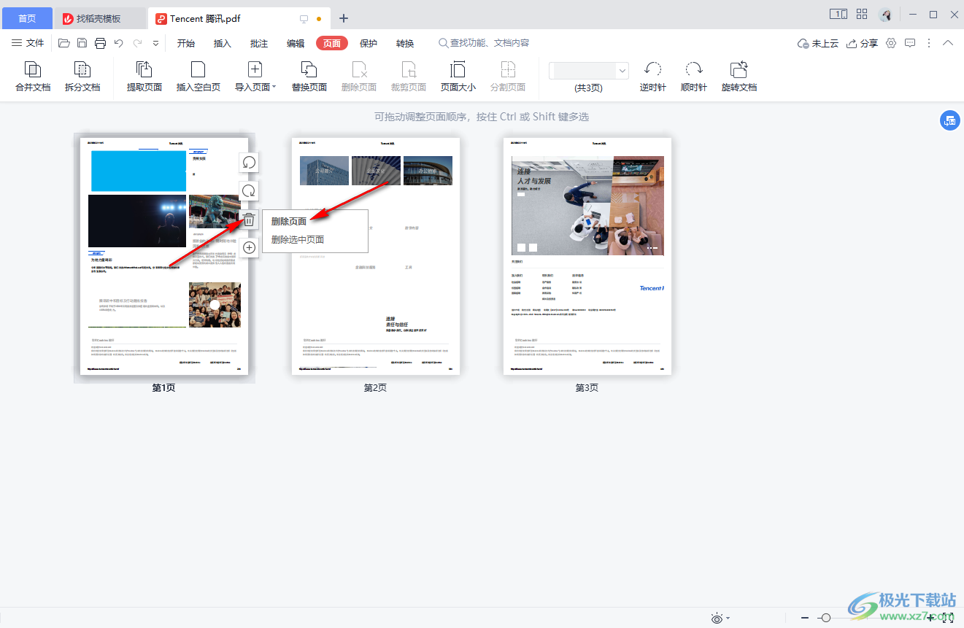Open the vertical three-dot more options menu
Viewport: 964px width, 628px height.
click(x=929, y=43)
